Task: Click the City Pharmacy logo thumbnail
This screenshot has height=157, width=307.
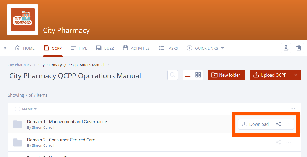Action: [x=23, y=20]
